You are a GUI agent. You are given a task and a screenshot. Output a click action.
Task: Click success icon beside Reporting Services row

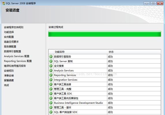point(51,75)
